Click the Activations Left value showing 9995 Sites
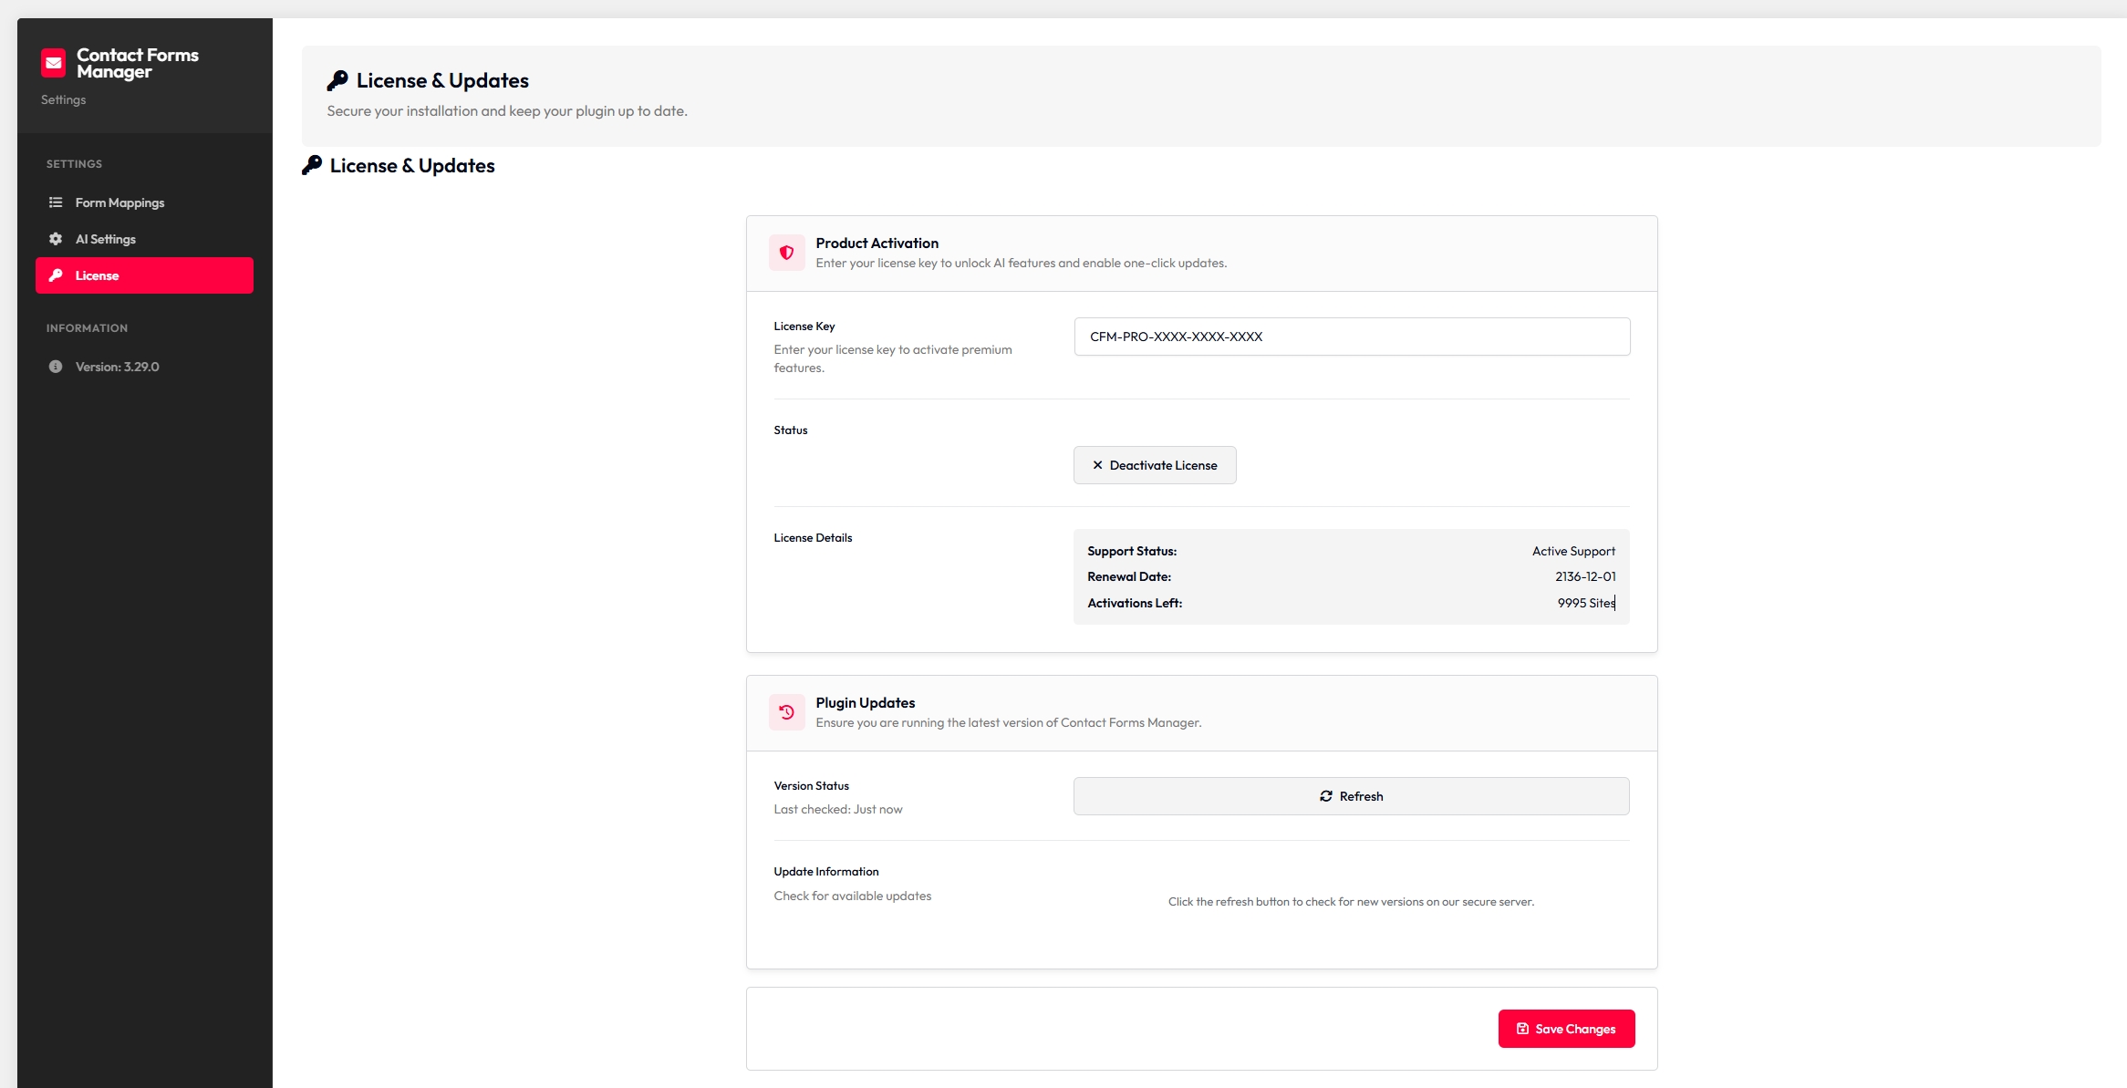 click(x=1585, y=603)
